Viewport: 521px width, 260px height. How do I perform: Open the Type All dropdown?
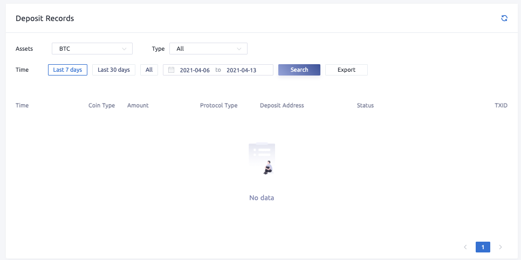[x=208, y=49]
